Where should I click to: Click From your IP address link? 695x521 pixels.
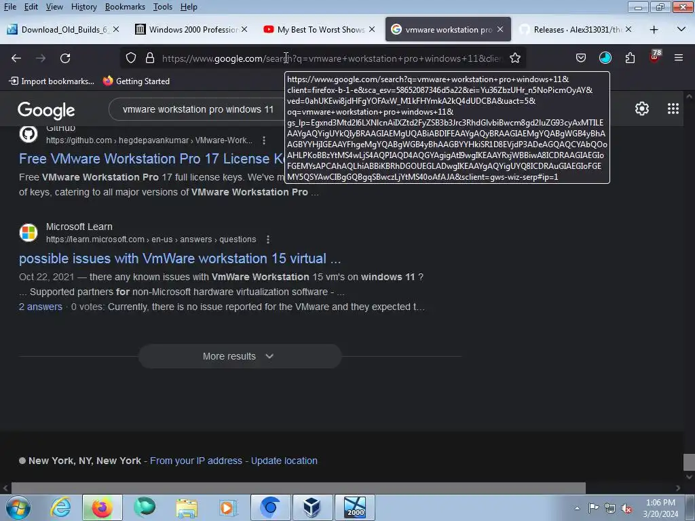(196, 461)
